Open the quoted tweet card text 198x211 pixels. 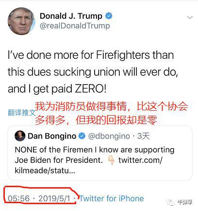tap(95, 160)
